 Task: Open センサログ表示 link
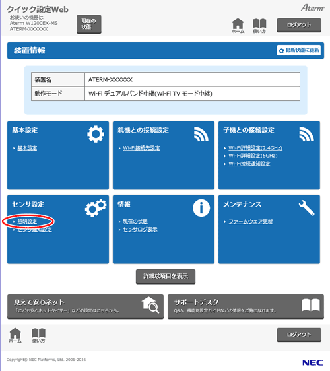140,230
